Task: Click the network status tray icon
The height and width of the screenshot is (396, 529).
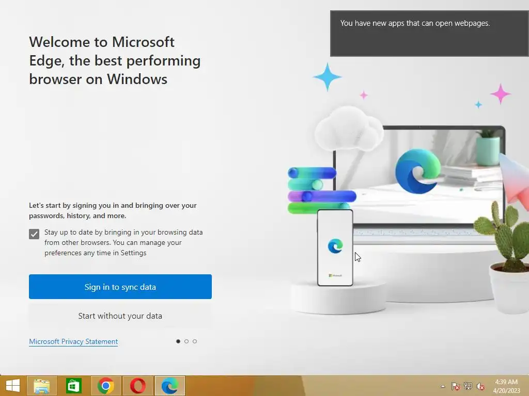Action: point(468,386)
